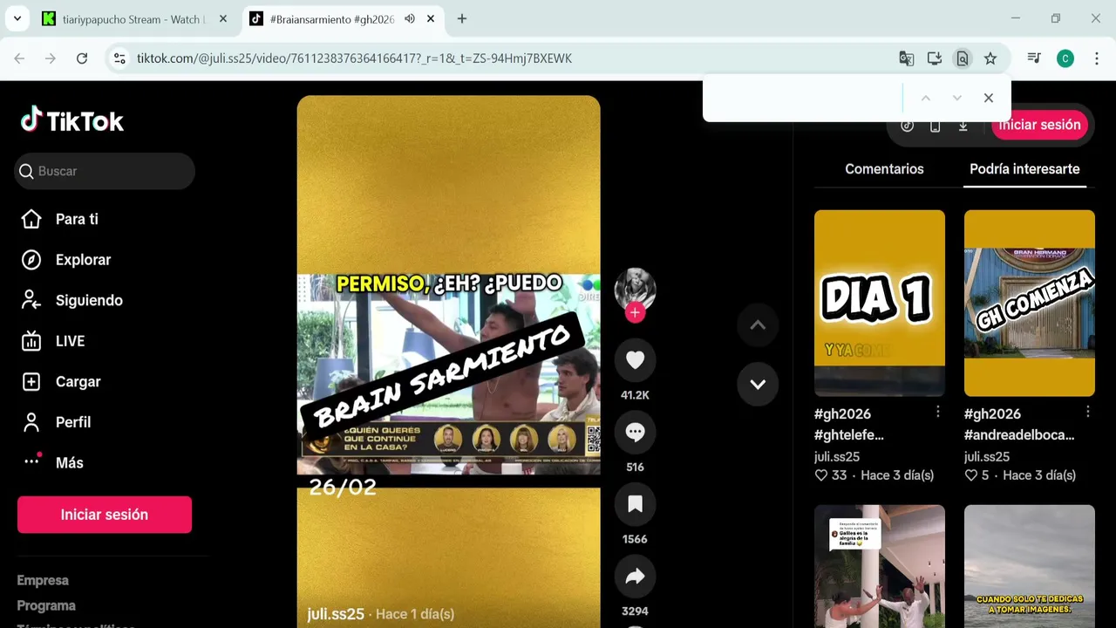This screenshot has height=628, width=1116.
Task: Open a new browser tab
Action: pyautogui.click(x=462, y=18)
